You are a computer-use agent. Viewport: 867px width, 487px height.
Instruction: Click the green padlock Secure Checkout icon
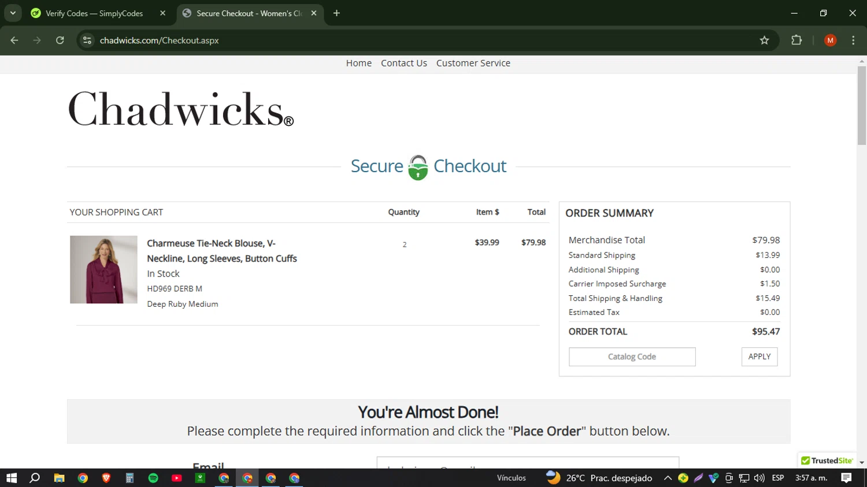[x=418, y=167]
